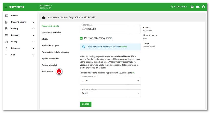
Task: Open the eTržby section
Action: (45, 39)
